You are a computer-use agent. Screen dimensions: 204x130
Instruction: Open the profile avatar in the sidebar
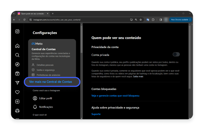pos(17,111)
